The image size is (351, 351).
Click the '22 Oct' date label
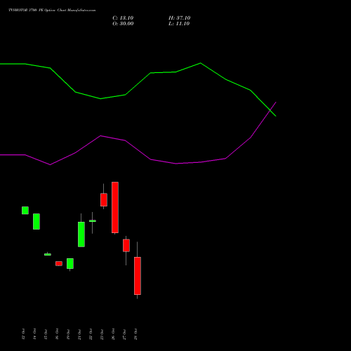[91, 334]
